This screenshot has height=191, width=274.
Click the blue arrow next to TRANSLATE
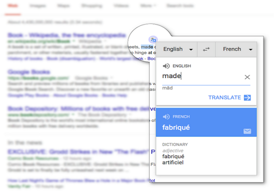248,98
